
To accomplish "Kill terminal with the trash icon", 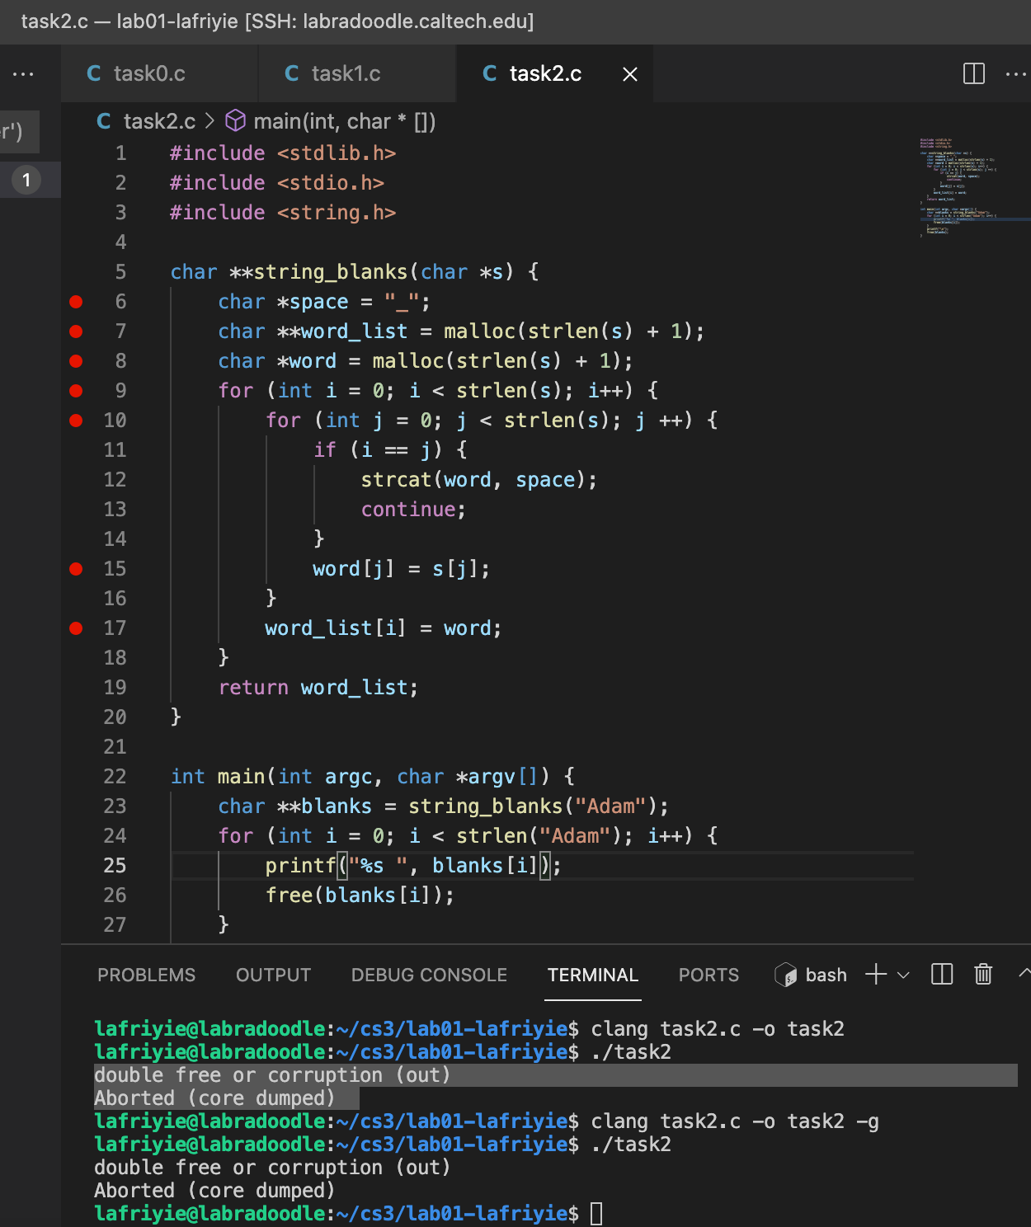I will (x=983, y=975).
